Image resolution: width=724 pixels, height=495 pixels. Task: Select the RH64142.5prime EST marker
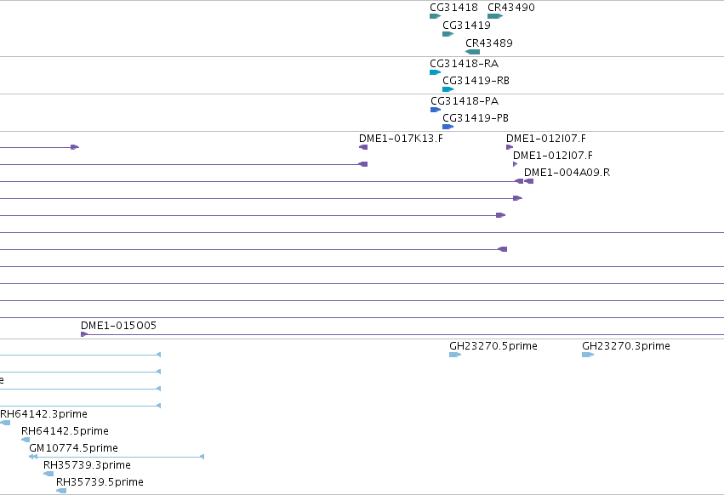click(x=26, y=440)
